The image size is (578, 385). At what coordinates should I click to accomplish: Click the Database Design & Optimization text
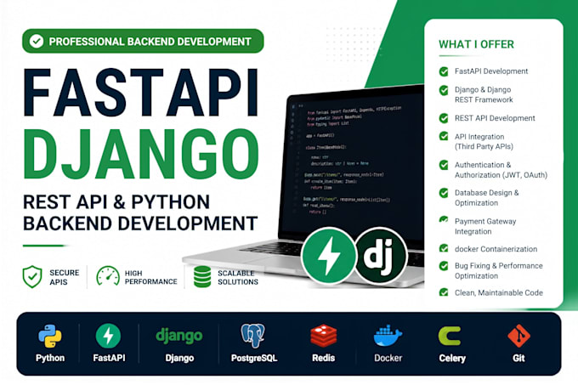point(486,198)
